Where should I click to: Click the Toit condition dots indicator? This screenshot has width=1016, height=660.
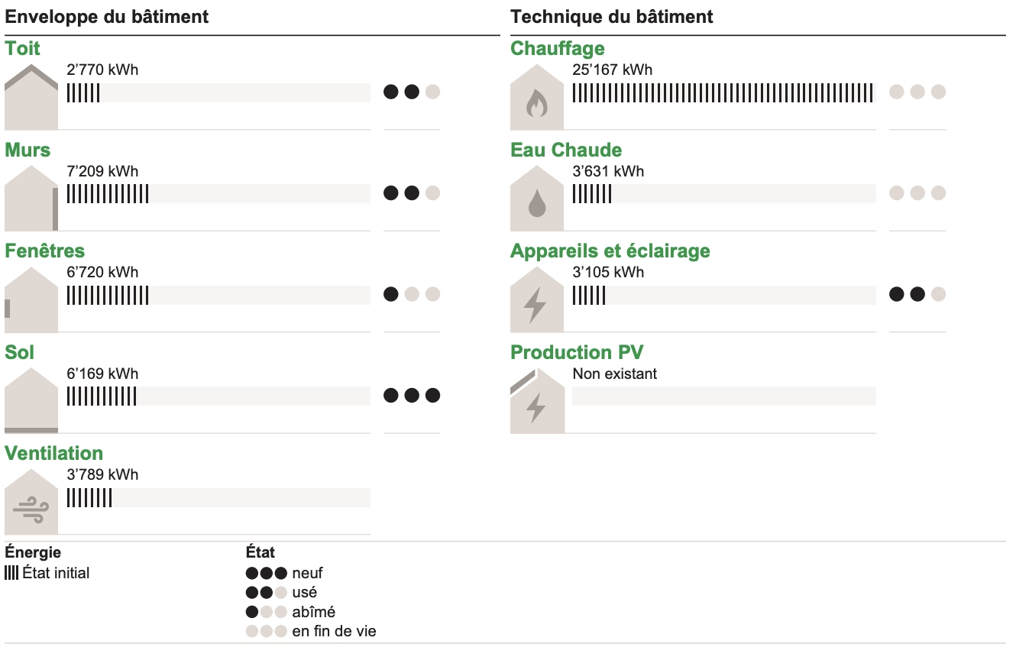coord(412,92)
